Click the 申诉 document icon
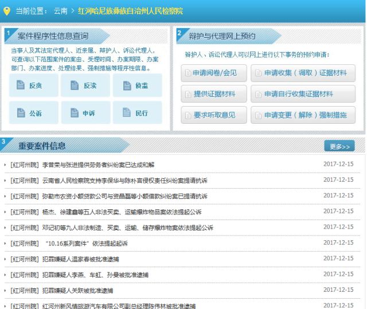 (75, 113)
